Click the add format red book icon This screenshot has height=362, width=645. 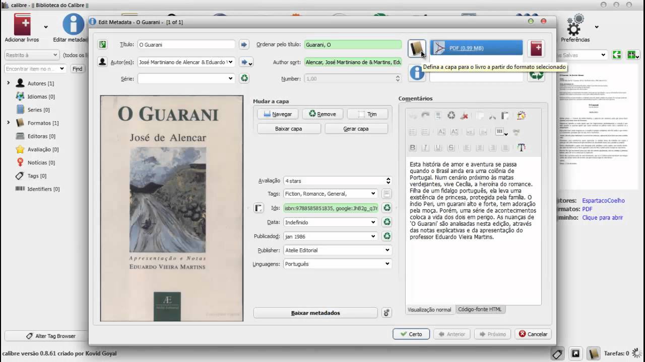click(x=536, y=49)
